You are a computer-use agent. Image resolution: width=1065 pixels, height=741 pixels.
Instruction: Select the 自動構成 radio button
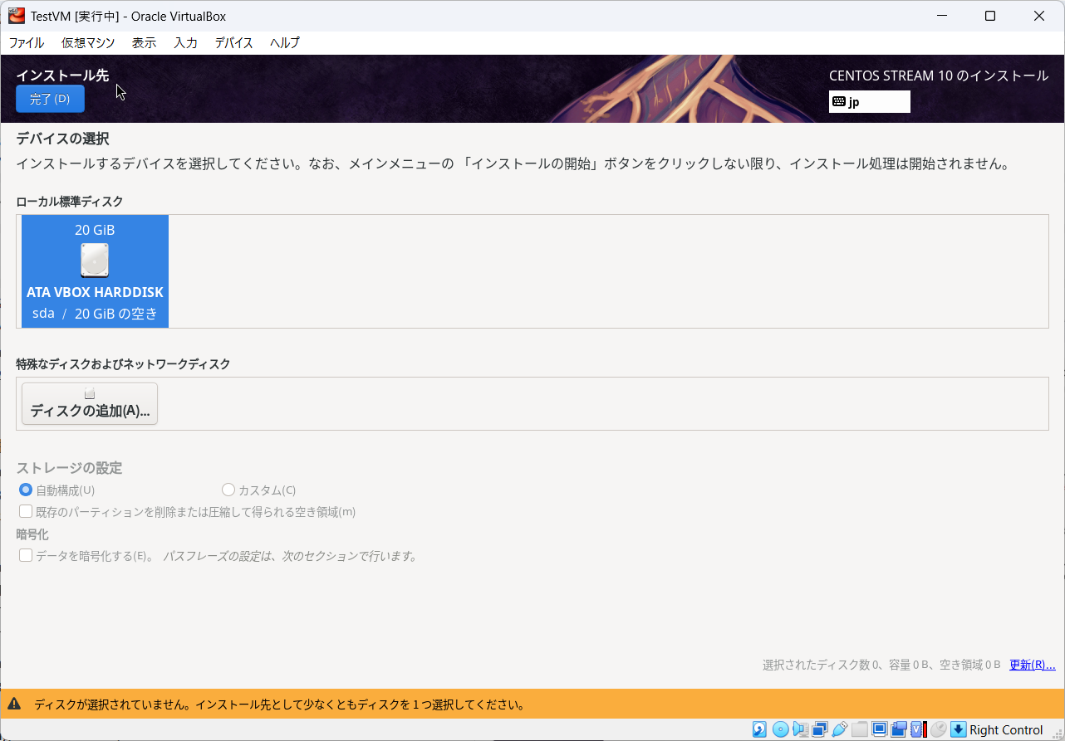(x=26, y=490)
